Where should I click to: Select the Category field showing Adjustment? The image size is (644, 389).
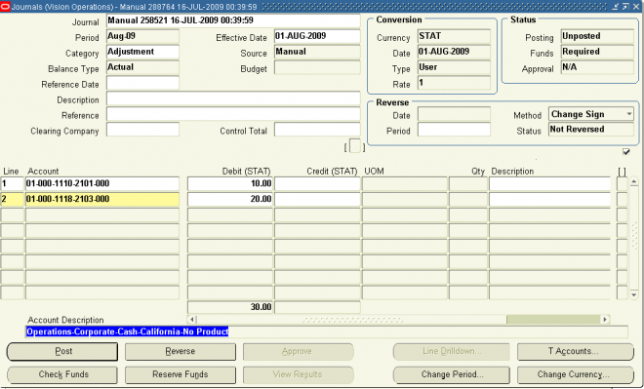(142, 52)
